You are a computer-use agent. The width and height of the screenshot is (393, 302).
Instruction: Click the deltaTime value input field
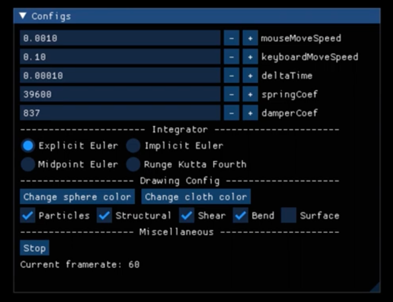pyautogui.click(x=120, y=76)
